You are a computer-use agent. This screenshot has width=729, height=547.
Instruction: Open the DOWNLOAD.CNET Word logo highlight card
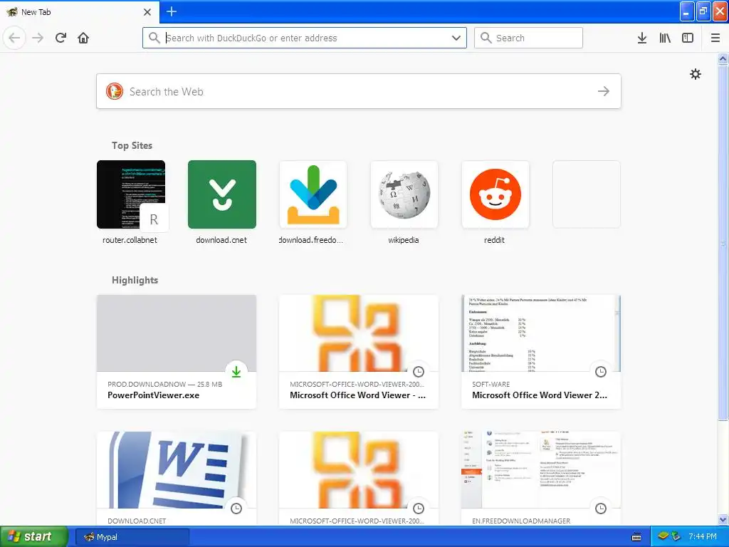(x=177, y=479)
